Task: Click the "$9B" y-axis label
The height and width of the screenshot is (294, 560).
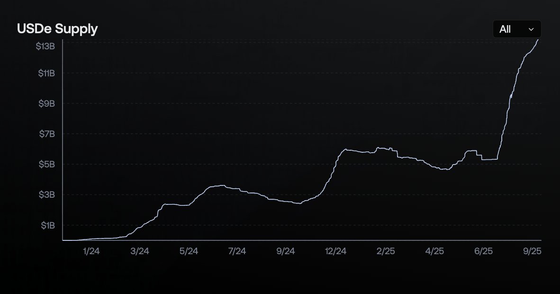Action: coord(47,103)
